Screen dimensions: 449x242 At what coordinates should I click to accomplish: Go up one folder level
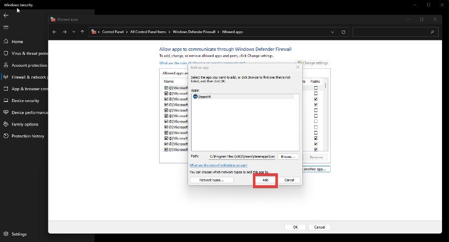[82, 32]
